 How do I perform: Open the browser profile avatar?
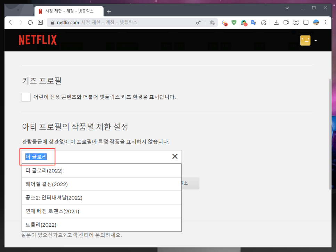(316, 22)
